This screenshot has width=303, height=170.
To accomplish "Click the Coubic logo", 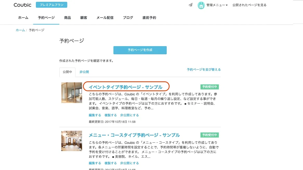I will click(x=22, y=5).
